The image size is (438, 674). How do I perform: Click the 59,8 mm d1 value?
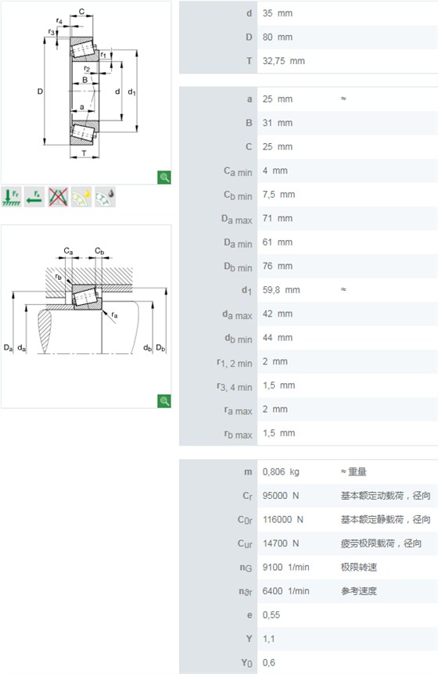click(x=282, y=290)
